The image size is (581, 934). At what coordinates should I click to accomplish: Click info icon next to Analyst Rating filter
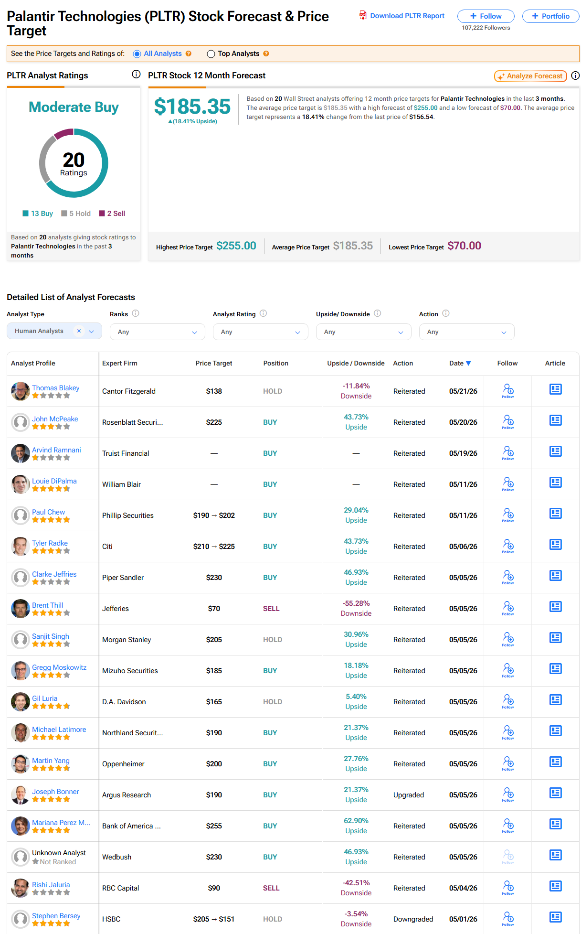pos(263,313)
